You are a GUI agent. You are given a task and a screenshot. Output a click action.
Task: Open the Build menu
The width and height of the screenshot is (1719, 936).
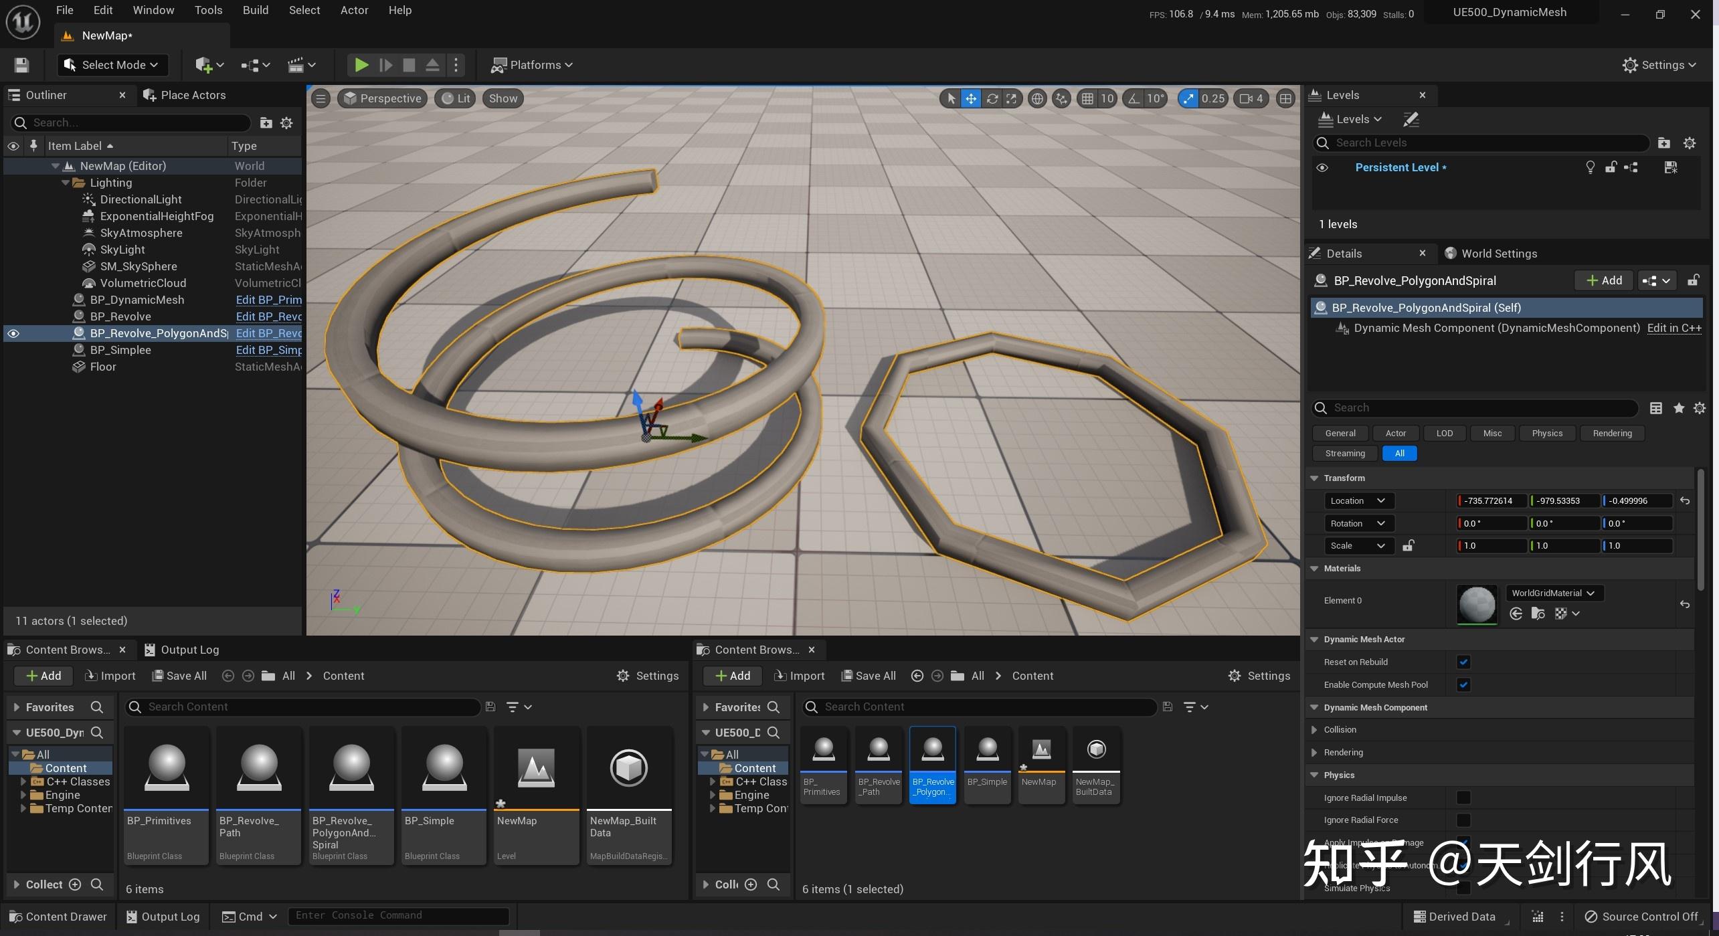tap(255, 10)
